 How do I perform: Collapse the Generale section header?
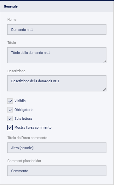[x=57, y=6]
